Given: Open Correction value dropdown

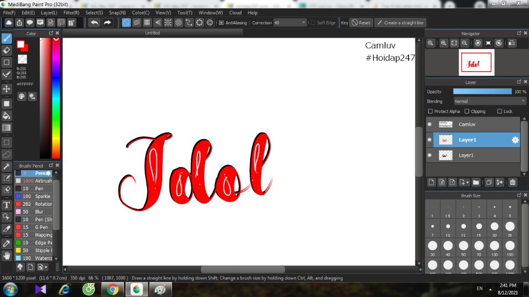Looking at the screenshot, I should [x=289, y=23].
